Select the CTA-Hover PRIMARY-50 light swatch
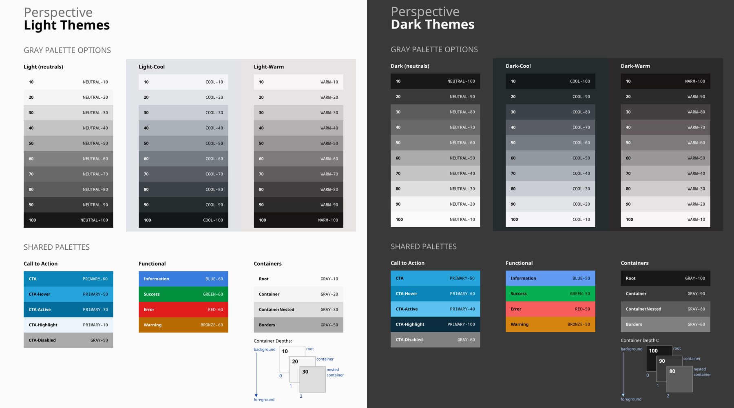The width and height of the screenshot is (734, 408). 68,294
